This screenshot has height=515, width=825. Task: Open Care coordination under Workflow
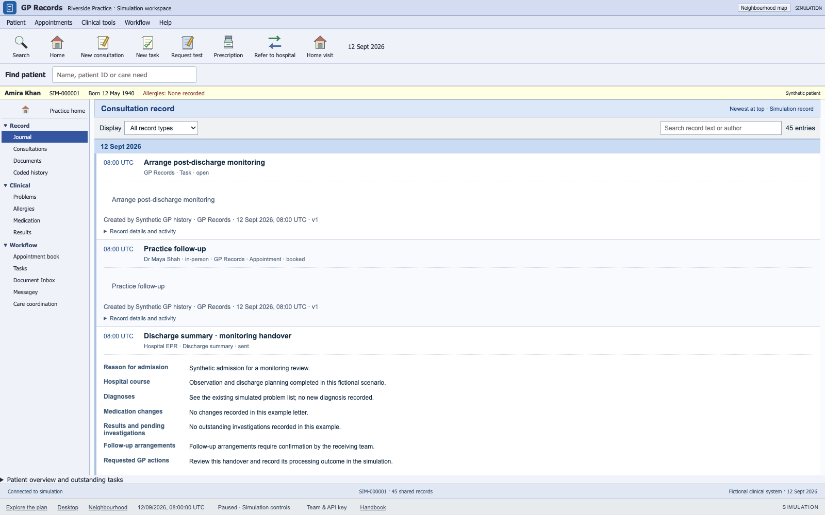(x=45, y=304)
